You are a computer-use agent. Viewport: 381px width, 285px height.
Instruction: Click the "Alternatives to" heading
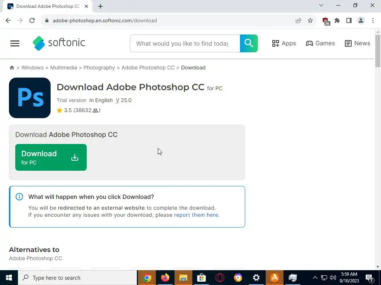click(34, 250)
